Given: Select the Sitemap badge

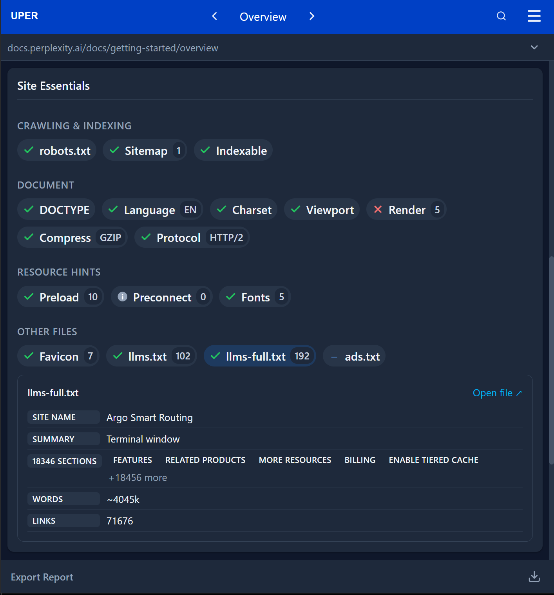Looking at the screenshot, I should (145, 150).
